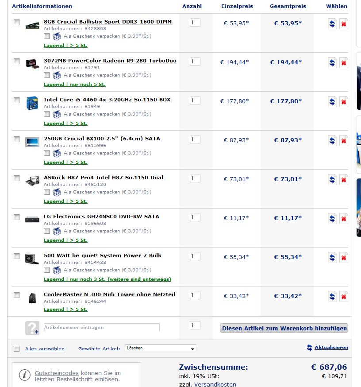361x387 pixels.
Task: Refresh the ASRock H87 Pro4 row
Action: (332, 180)
